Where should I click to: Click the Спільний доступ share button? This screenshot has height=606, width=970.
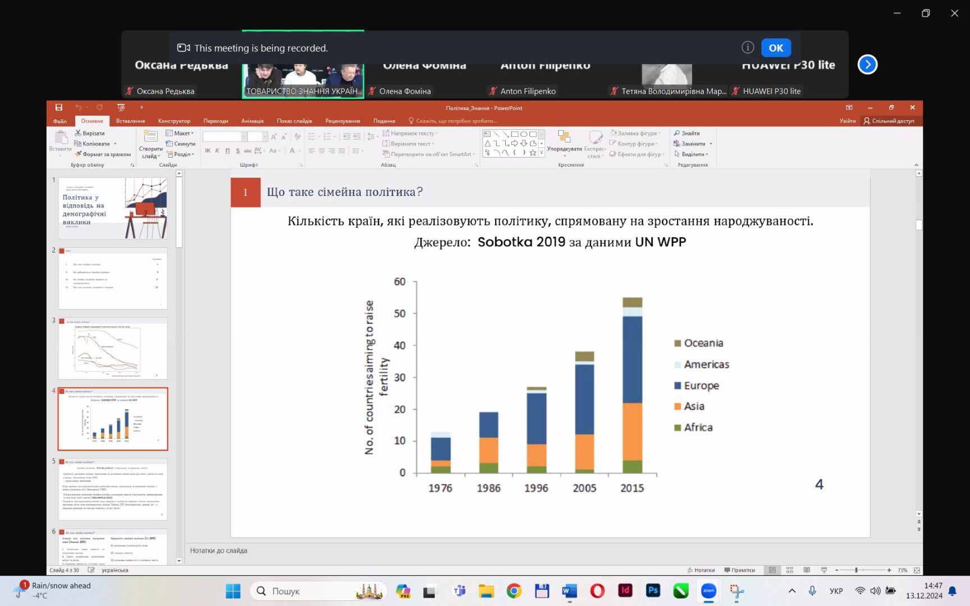click(889, 121)
